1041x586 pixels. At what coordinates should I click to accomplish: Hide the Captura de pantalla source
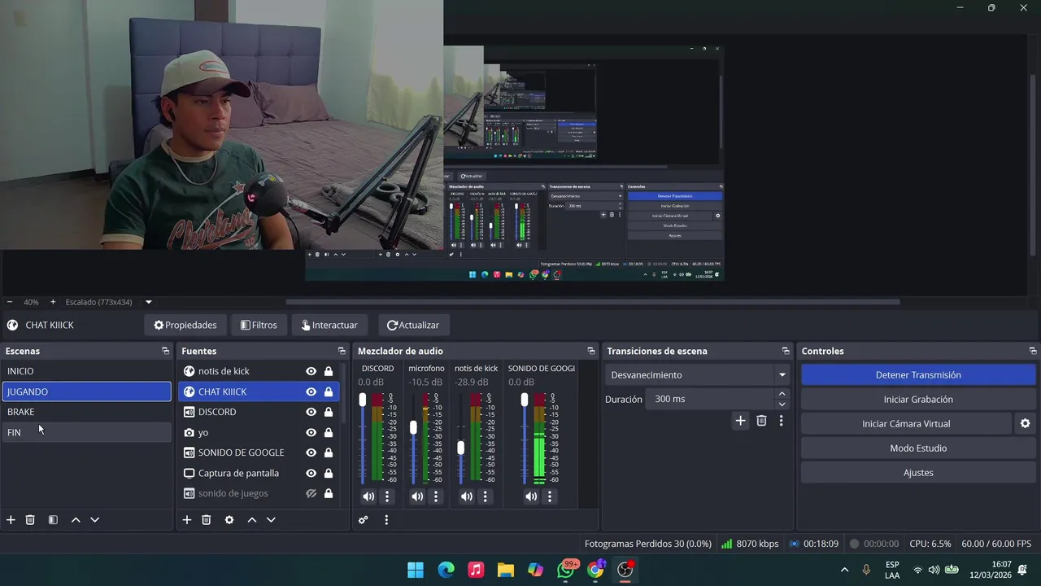pos(311,473)
